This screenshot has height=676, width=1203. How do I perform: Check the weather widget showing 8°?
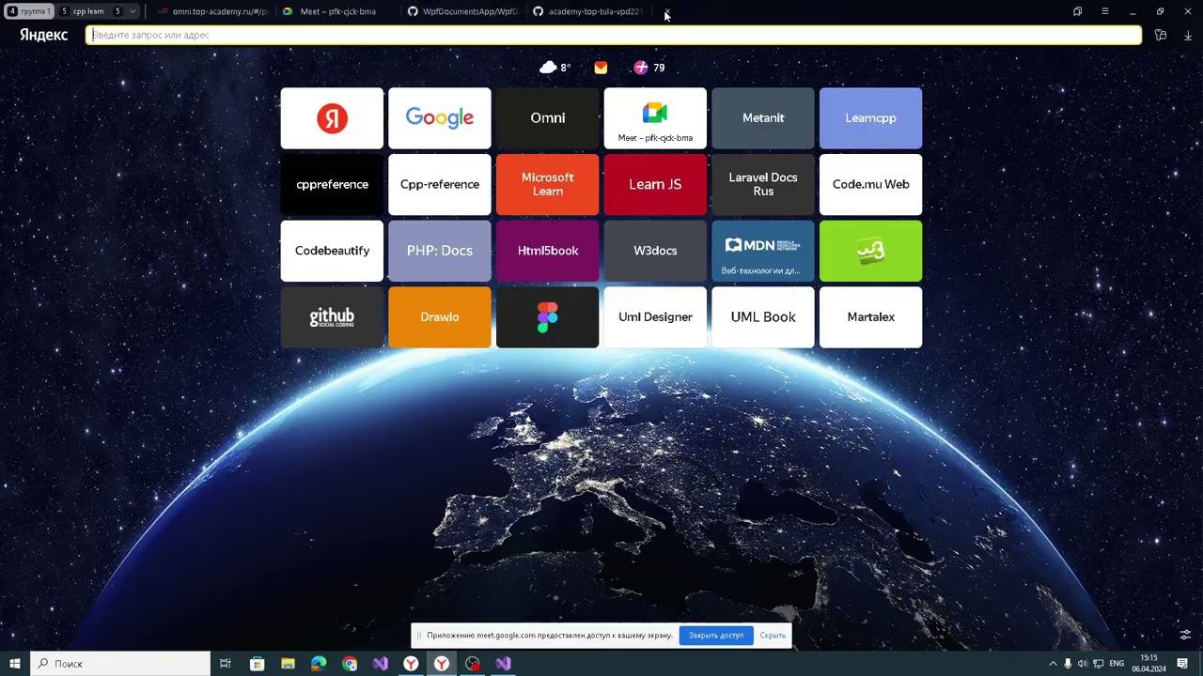click(x=555, y=68)
